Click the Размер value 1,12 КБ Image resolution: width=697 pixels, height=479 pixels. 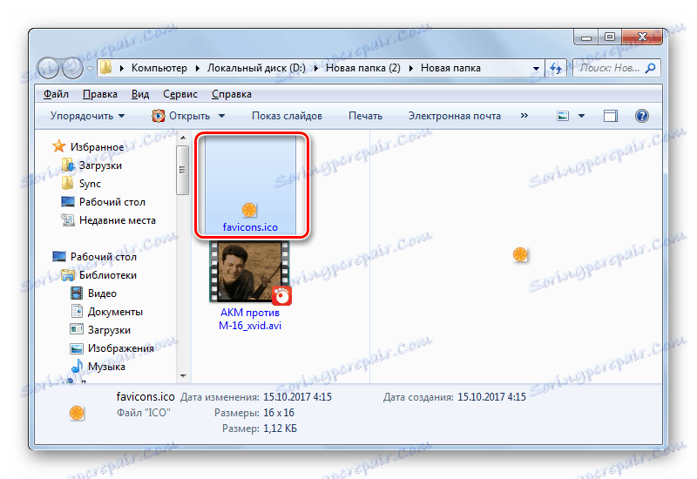(280, 428)
